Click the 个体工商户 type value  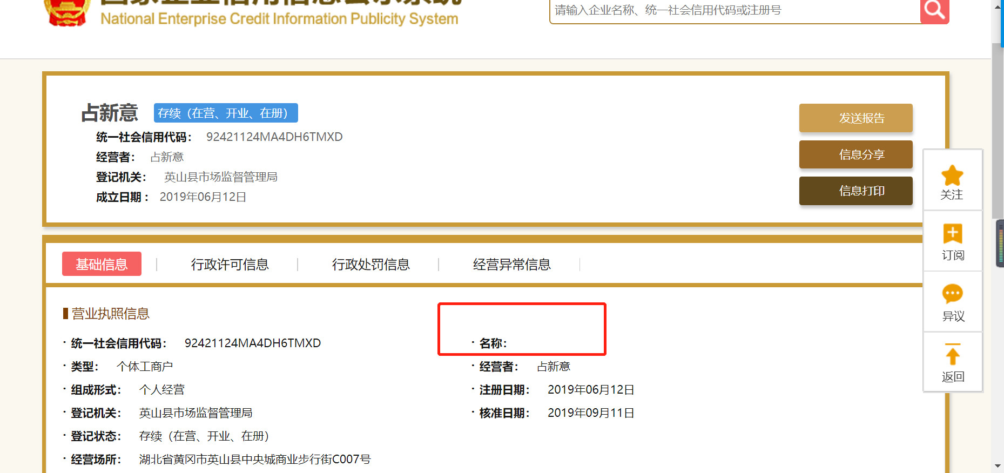[145, 367]
